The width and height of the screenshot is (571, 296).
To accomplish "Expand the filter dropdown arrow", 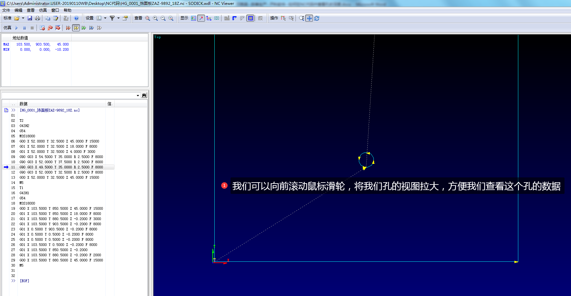I will click(x=118, y=18).
